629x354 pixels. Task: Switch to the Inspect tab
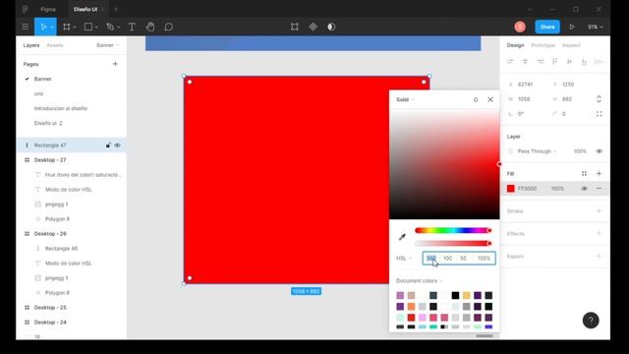(571, 45)
